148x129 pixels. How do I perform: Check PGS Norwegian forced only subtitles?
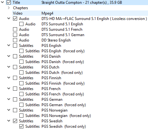pyautogui.click(x=21, y=116)
